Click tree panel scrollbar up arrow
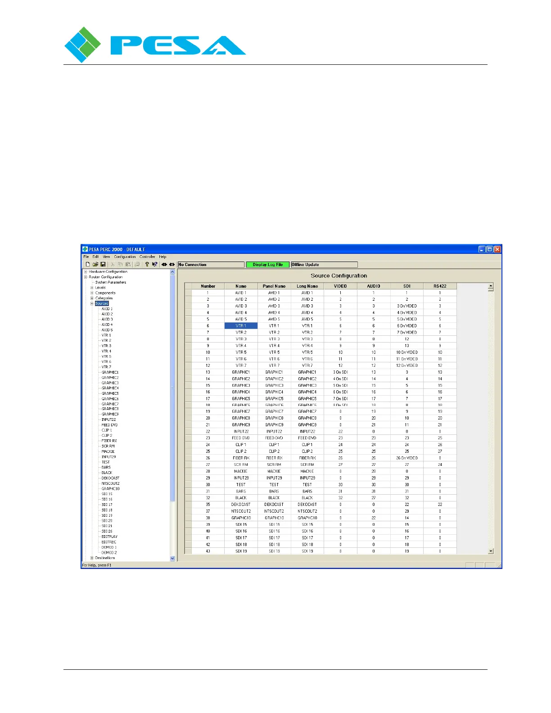 (172, 272)
